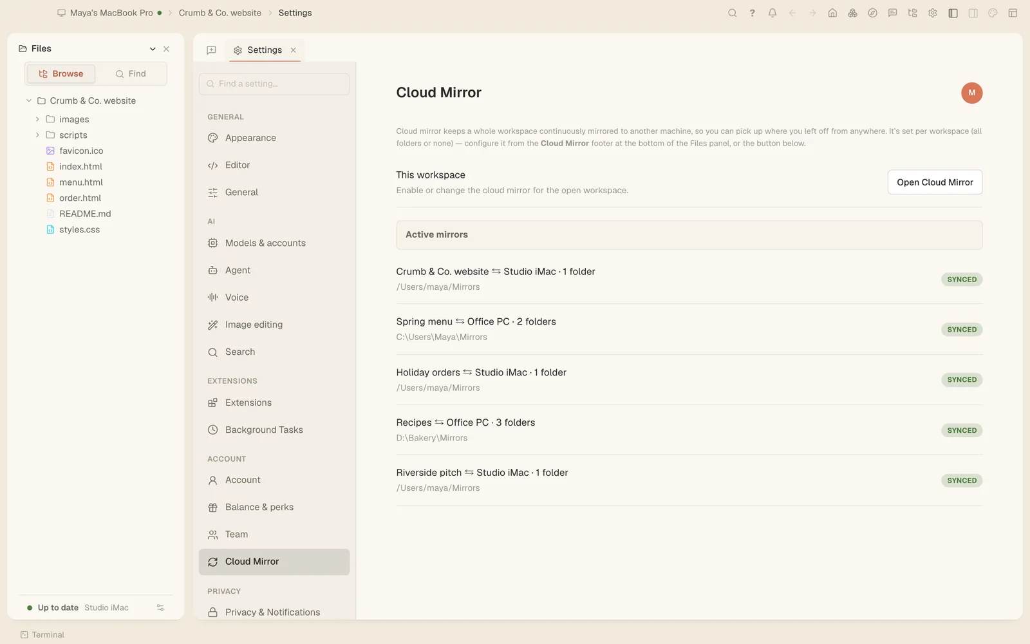1030x644 pixels.
Task: Open notifications bell in the top bar
Action: click(772, 13)
